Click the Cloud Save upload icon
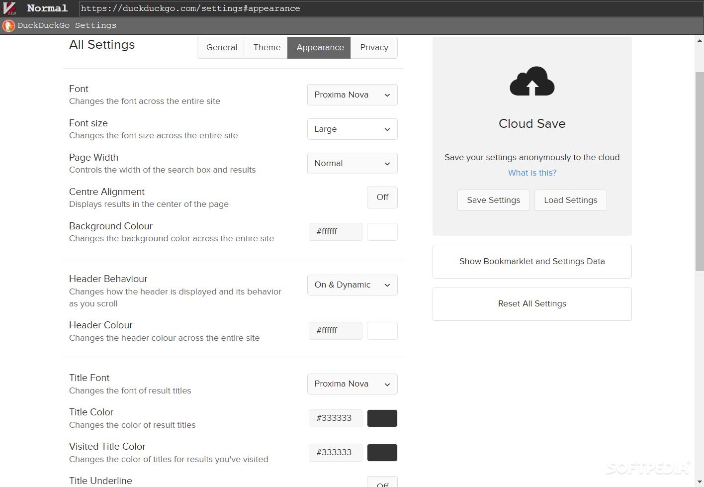Image resolution: width=704 pixels, height=487 pixels. (532, 81)
